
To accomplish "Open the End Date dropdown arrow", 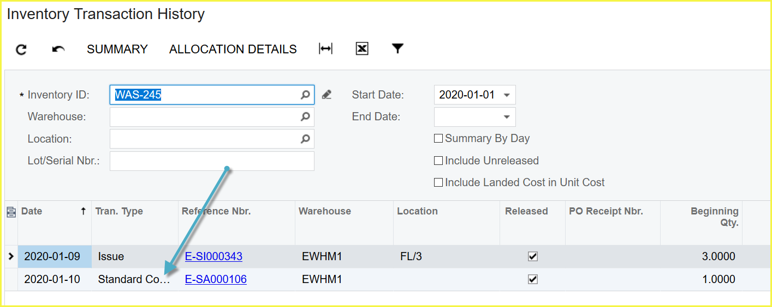I will tap(507, 116).
